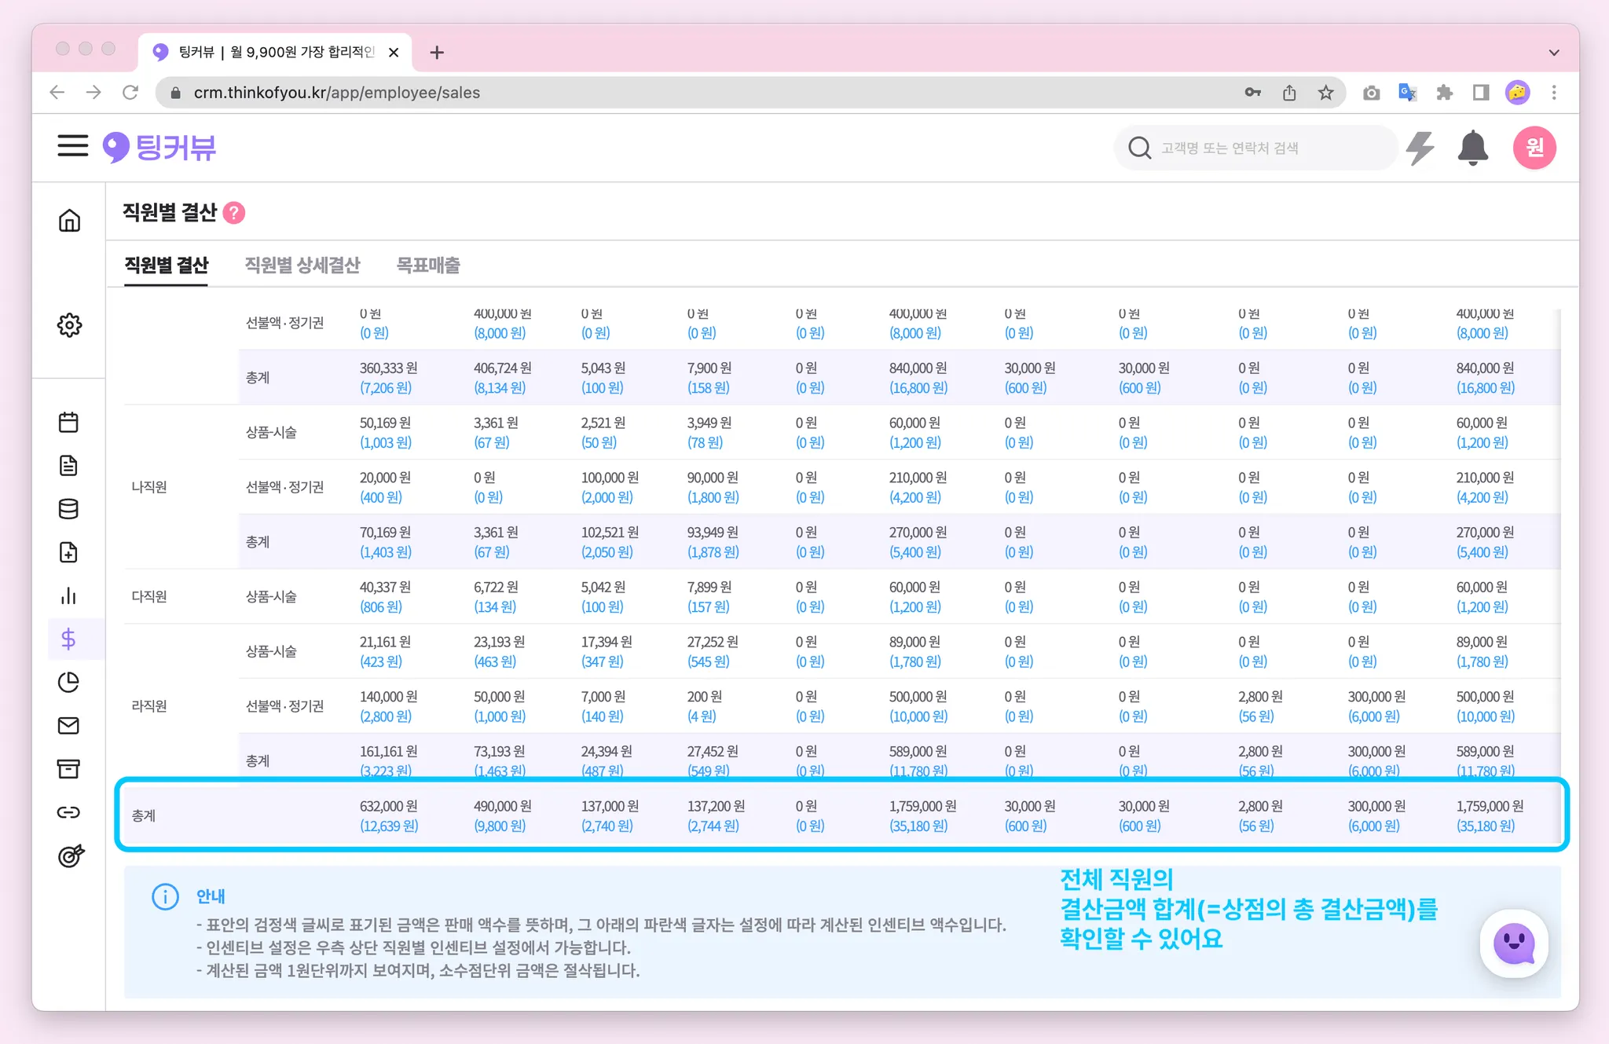Open Chrome's three-dot menu
Screen dimensions: 1609x1044
(x=1554, y=93)
